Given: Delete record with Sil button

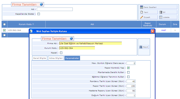Looking at the screenshot, I should pos(168,12).
